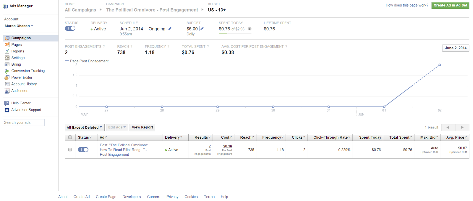Open the Political Omnivore Post Engagement ad link

coord(124,150)
